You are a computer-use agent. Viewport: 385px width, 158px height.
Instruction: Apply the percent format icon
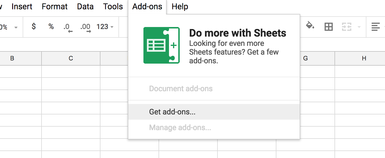pos(51,27)
